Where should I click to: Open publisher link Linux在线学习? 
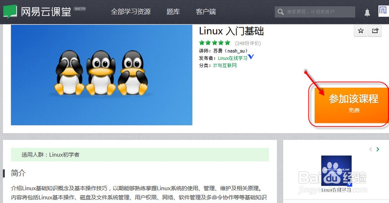coord(233,58)
